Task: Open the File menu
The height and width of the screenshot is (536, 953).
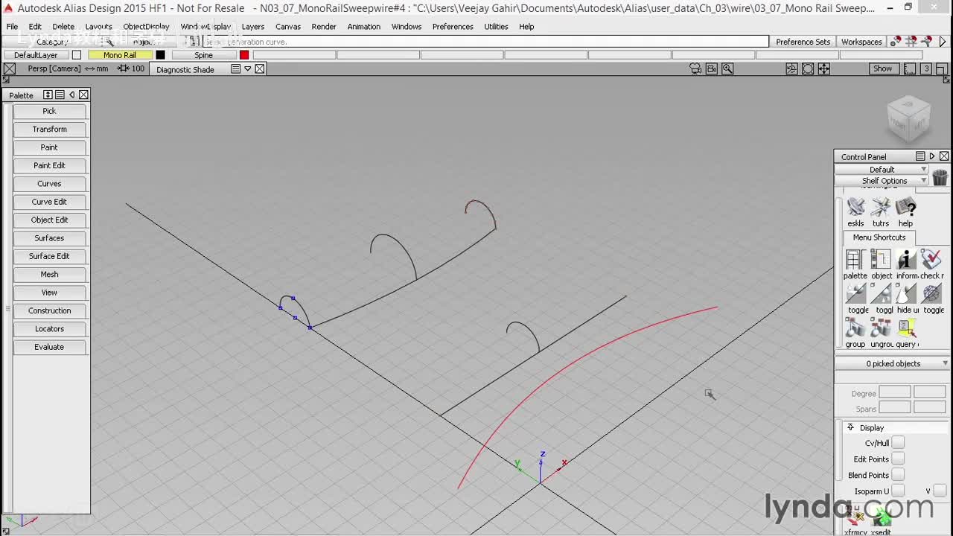Action: tap(12, 26)
